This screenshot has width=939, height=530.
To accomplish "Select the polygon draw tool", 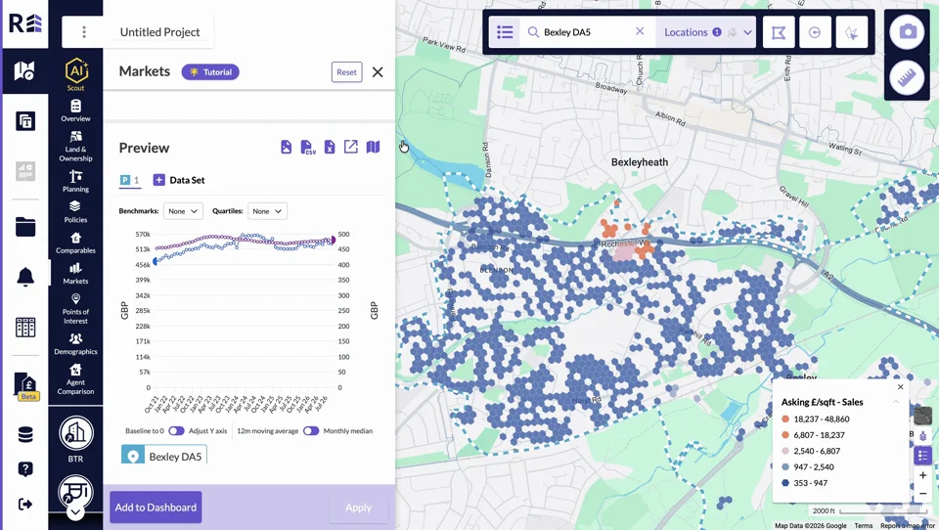I will [x=779, y=32].
